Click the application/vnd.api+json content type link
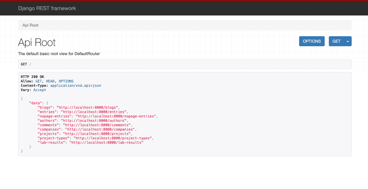Image resolution: width=368 pixels, height=189 pixels. point(75,85)
